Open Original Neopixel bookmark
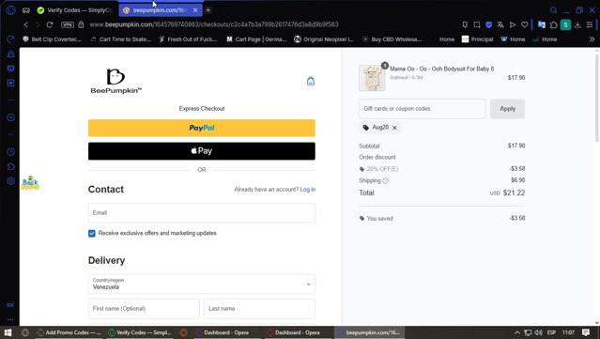Screen dimensions: 600x339 coord(324,39)
